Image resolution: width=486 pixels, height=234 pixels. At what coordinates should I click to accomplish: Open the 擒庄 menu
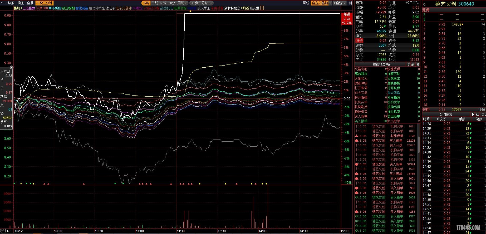pyautogui.click(x=21, y=3)
